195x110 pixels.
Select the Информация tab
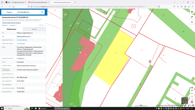tap(12, 29)
